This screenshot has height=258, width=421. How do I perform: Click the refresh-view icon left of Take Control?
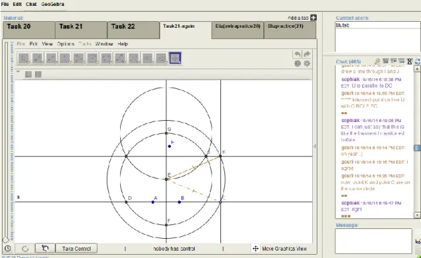(x=45, y=249)
